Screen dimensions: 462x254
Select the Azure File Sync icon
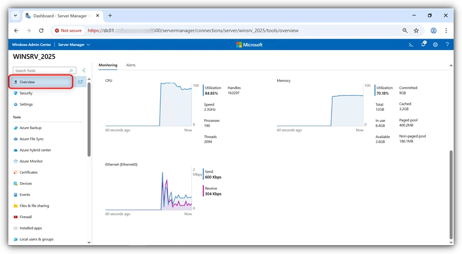point(16,139)
